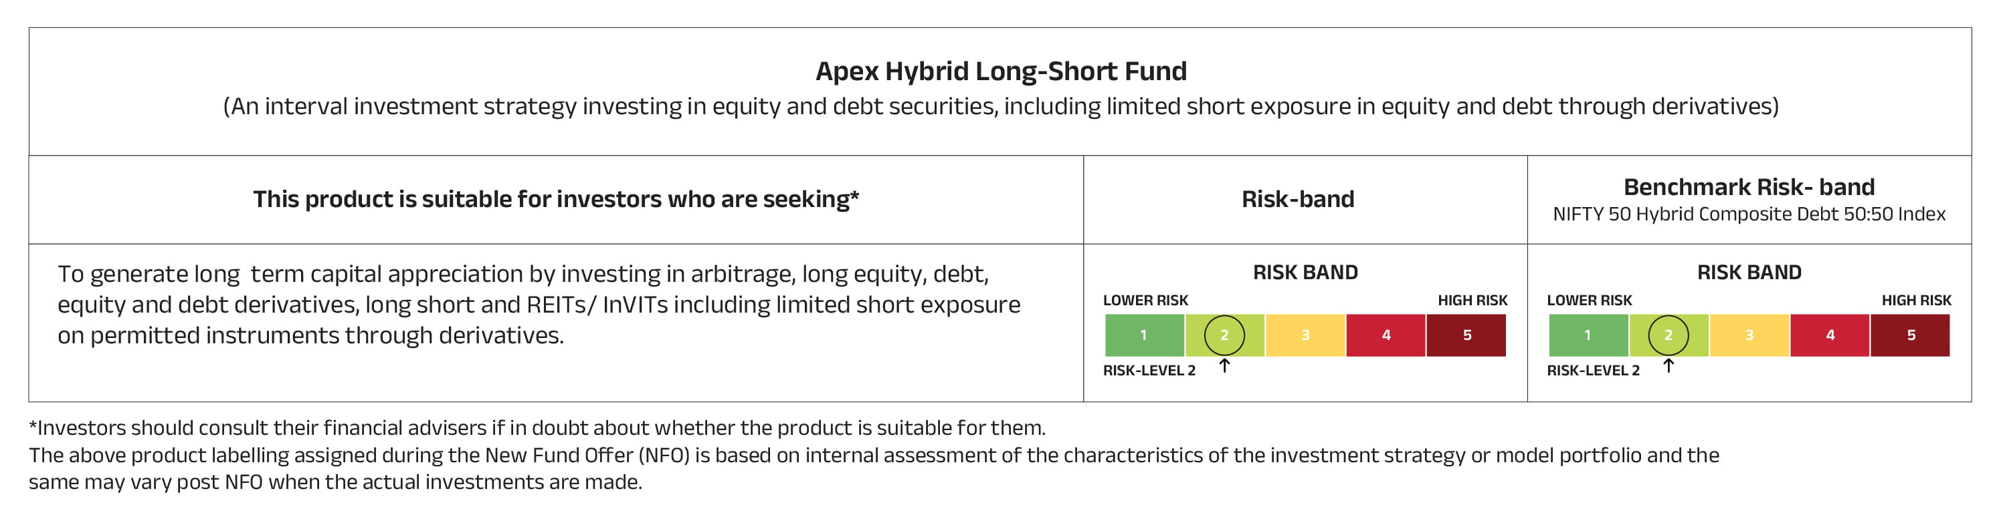The image size is (2001, 521).
Task: Select green segment 1 in fund risk band
Action: tap(1143, 335)
